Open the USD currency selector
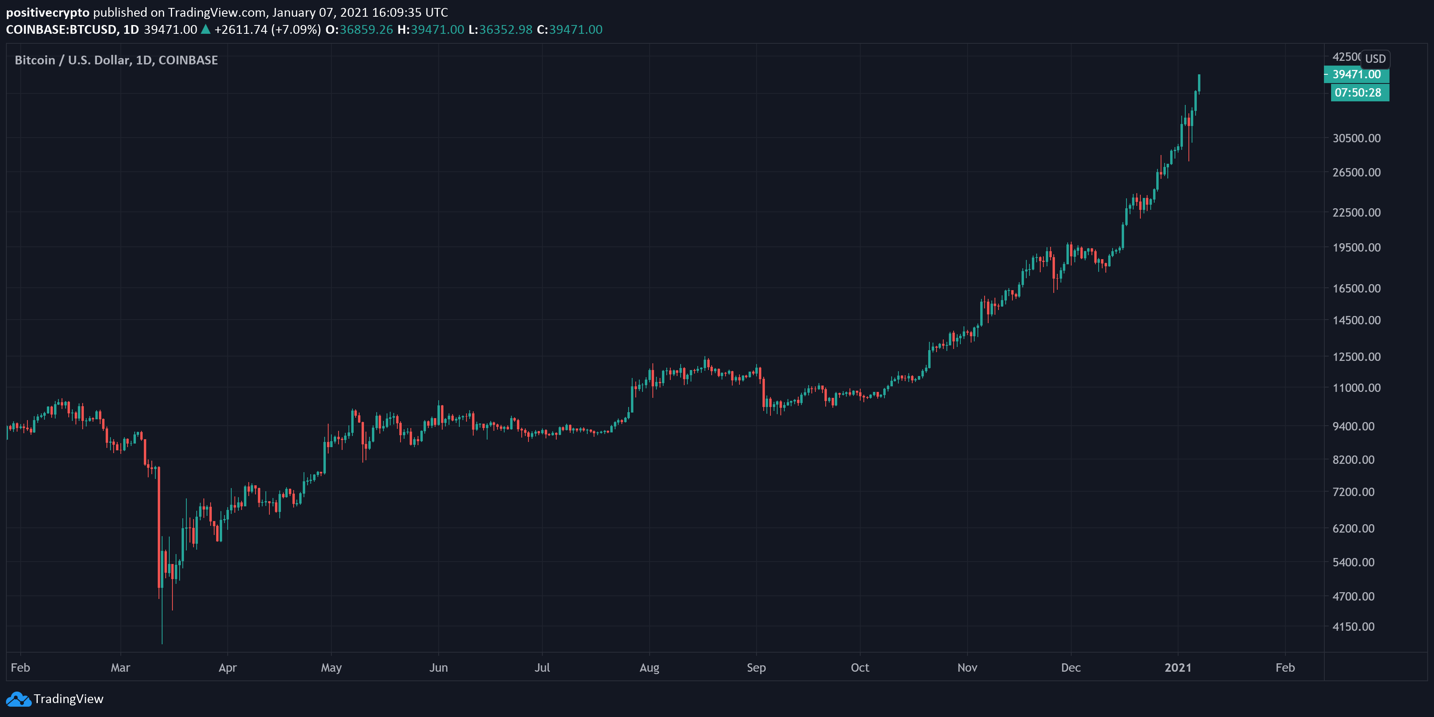 coord(1375,58)
